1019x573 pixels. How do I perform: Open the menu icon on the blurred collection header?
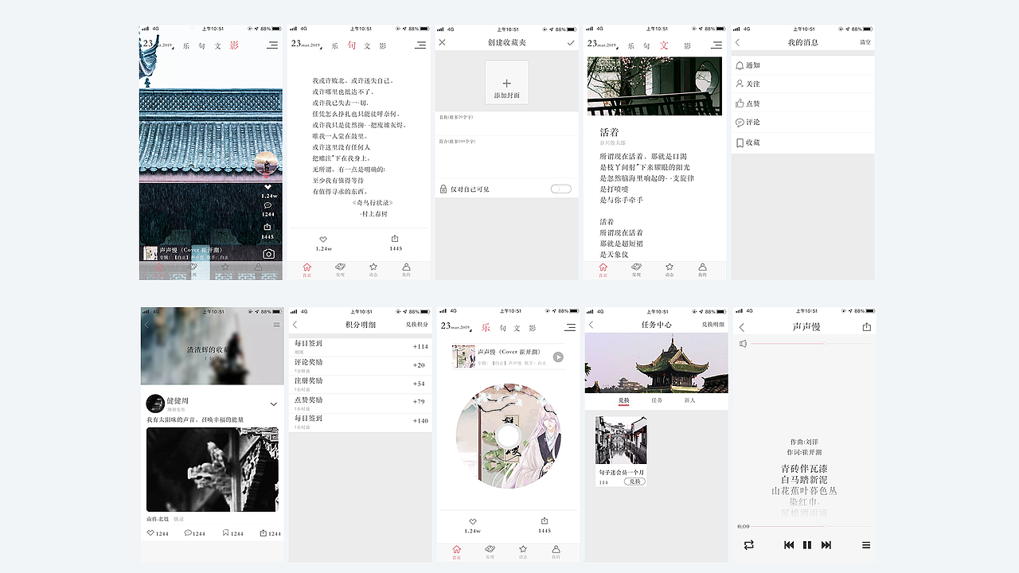click(276, 325)
